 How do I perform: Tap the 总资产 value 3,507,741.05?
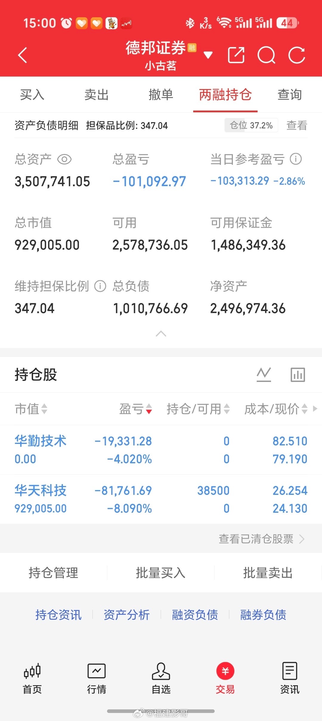(x=52, y=181)
